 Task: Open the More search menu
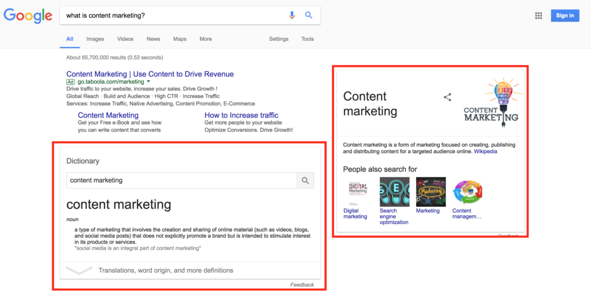pyautogui.click(x=206, y=39)
